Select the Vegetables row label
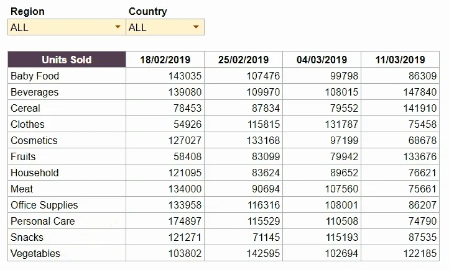Image resolution: width=449 pixels, height=270 pixels. click(35, 253)
